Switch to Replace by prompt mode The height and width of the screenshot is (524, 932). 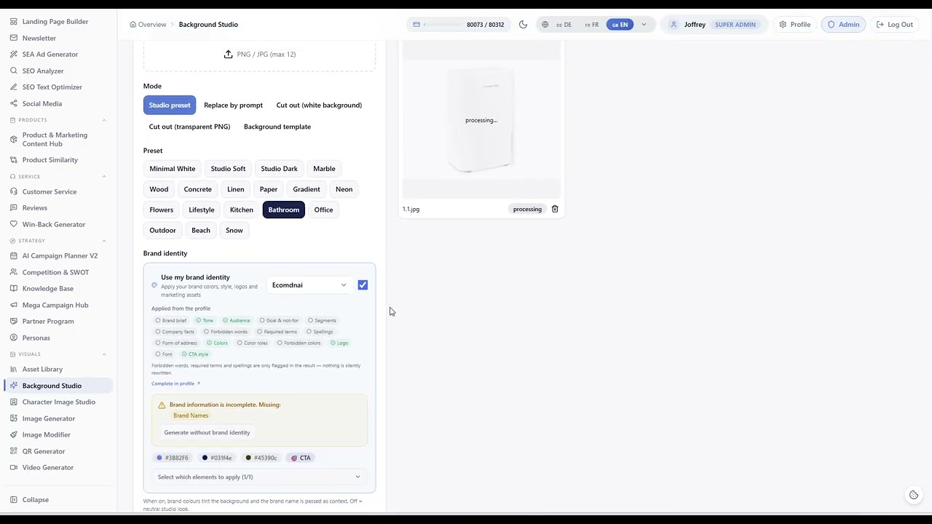tap(233, 105)
